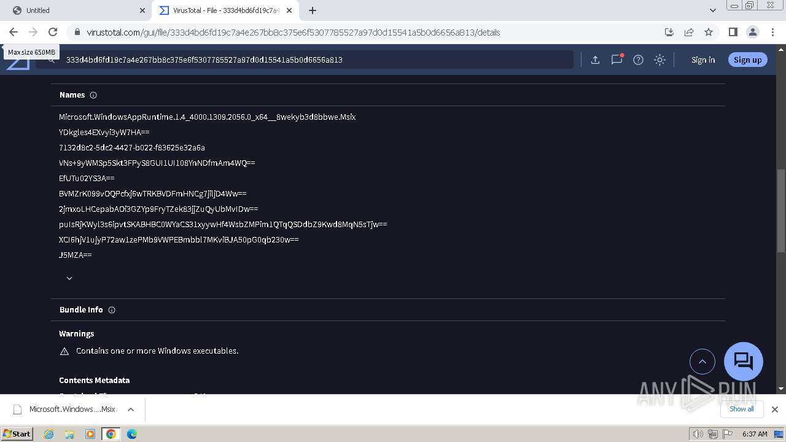Click the network tray icon
The height and width of the screenshot is (442, 786).
click(x=712, y=434)
